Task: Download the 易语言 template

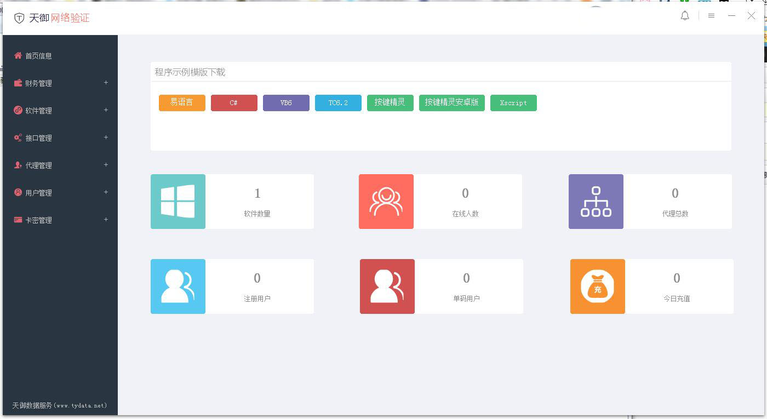Action: click(x=182, y=103)
